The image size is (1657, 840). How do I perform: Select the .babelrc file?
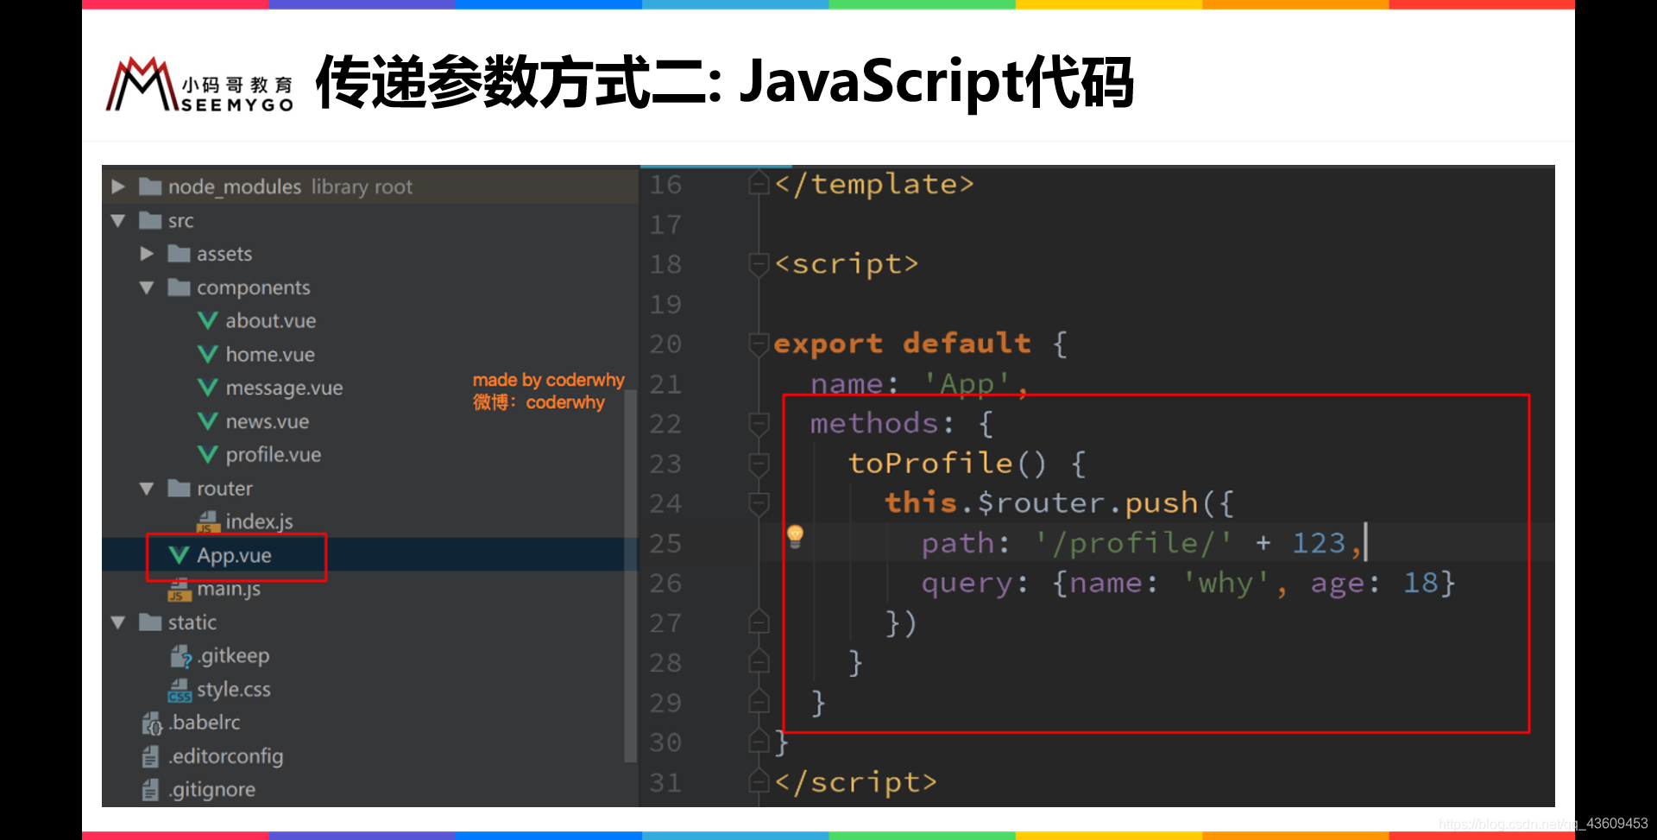click(205, 723)
